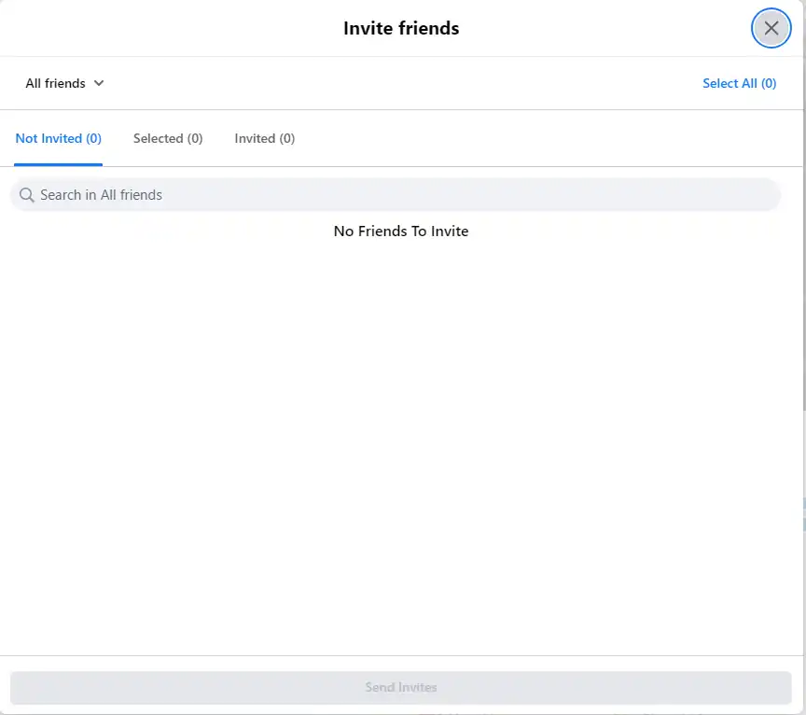Viewport: 806px width, 715px height.
Task: Click the Invite friends dialog title
Action: point(401,28)
